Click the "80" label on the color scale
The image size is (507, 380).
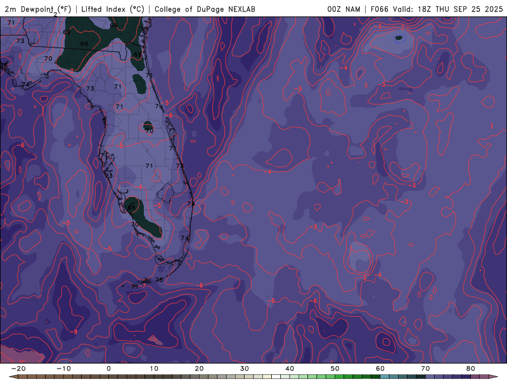click(x=471, y=368)
